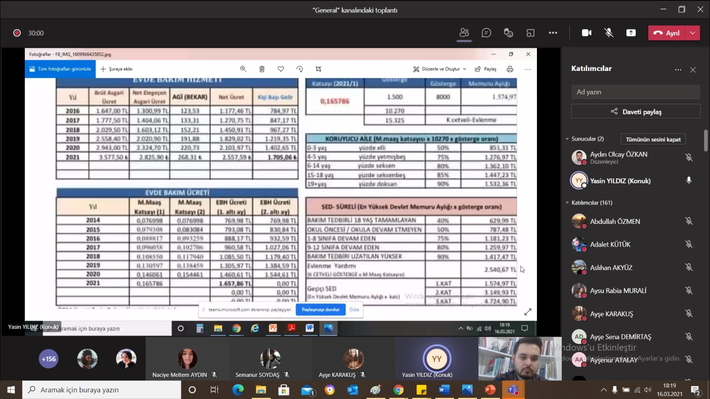Open more options in Katılımcılar panel

coord(678,70)
